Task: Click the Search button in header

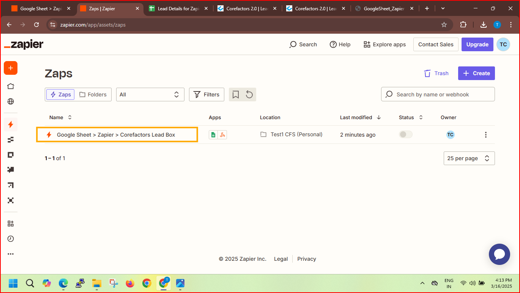Action: 303,44
